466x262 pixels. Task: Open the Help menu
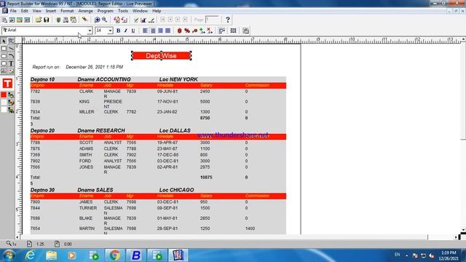tap(157, 11)
